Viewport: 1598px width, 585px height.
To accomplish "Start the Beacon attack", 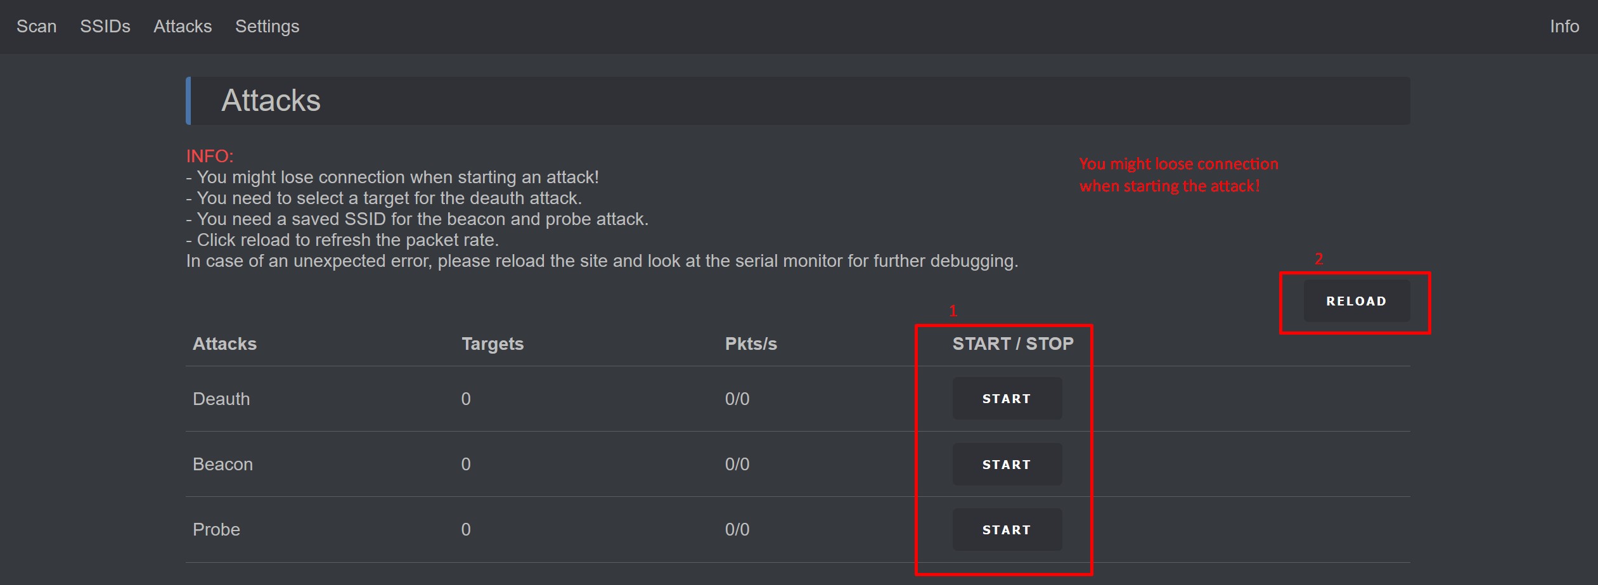I will [x=1007, y=465].
